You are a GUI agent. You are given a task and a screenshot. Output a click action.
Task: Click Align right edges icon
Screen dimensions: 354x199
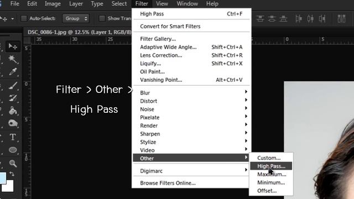(x=322, y=18)
